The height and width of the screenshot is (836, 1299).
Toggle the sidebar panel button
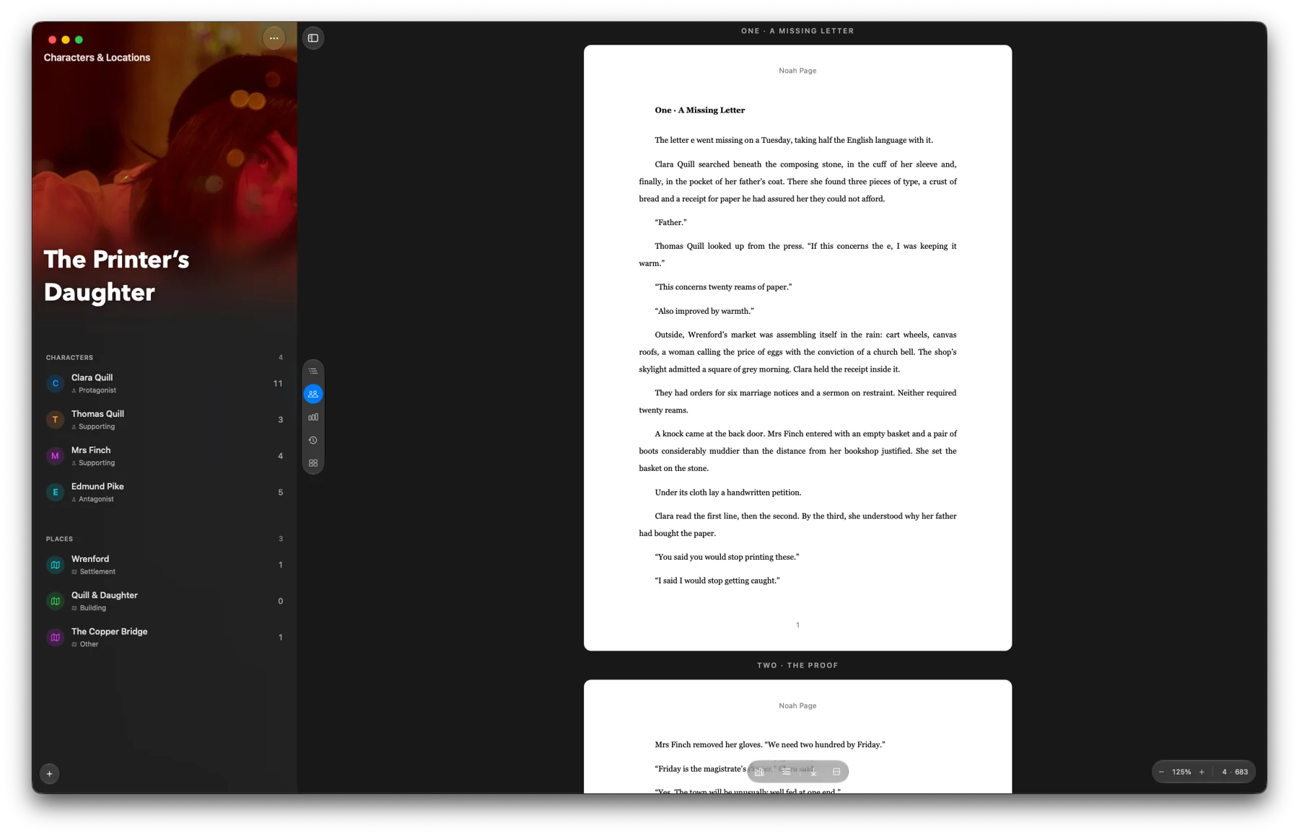click(313, 38)
